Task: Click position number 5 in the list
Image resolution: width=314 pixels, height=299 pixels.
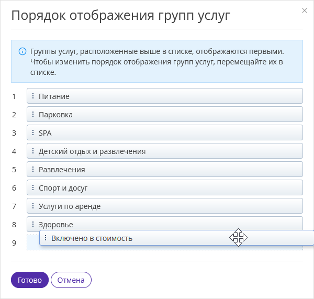Action: [14, 170]
